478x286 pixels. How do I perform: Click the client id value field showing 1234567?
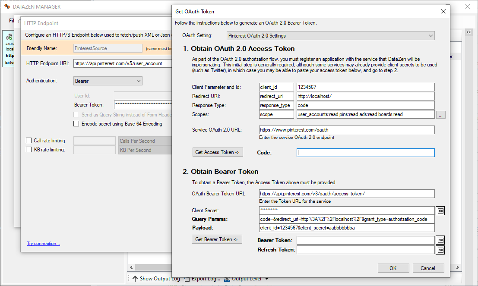[365, 87]
